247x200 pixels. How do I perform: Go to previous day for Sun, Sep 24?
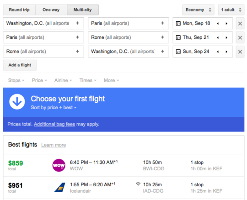pos(218,52)
